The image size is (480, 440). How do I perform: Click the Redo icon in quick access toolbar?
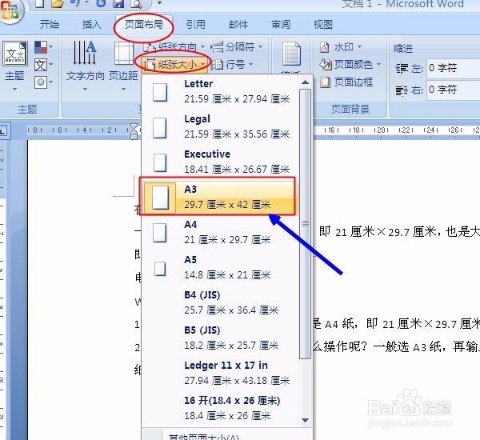pyautogui.click(x=101, y=4)
